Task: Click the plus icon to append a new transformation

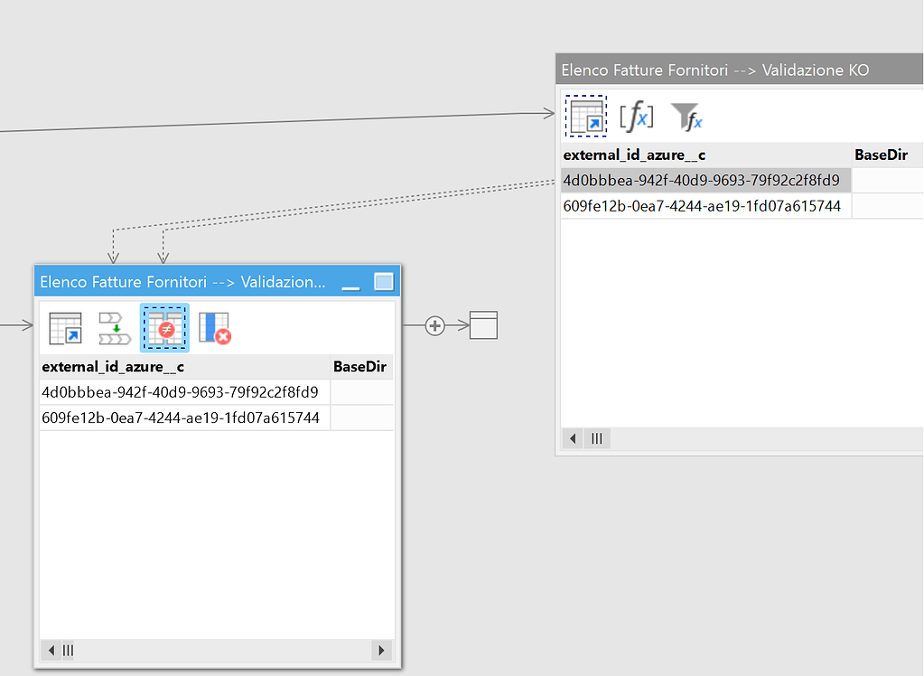Action: pos(434,325)
